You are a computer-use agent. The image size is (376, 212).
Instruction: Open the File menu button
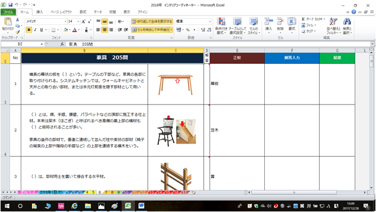point(8,12)
